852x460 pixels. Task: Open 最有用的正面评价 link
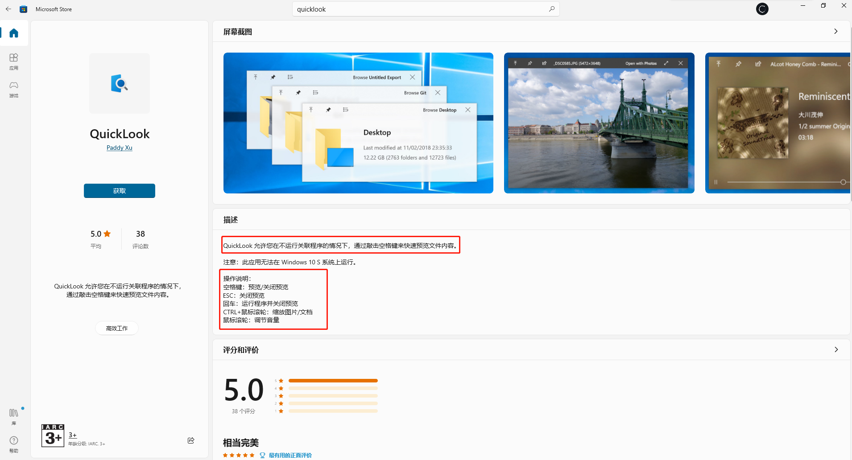tap(290, 455)
